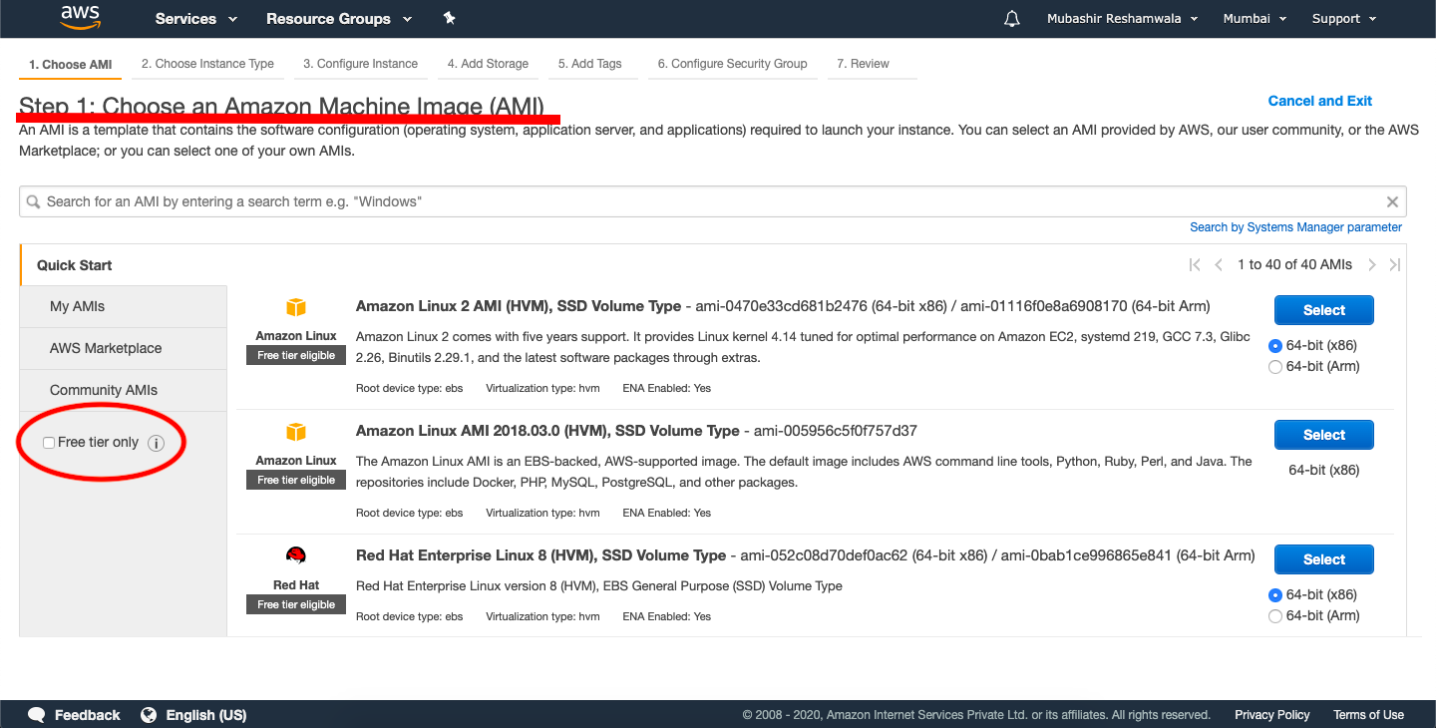
Task: Open the Services dropdown menu
Action: [x=196, y=19]
